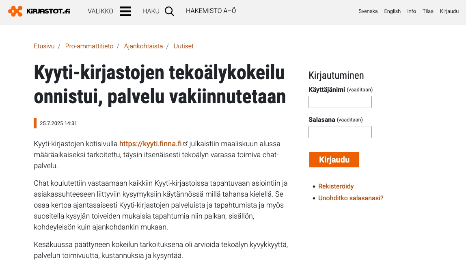Viewport: 466px width, 260px height.
Task: Follow the https://kyyti.finna.fi link
Action: coord(150,144)
